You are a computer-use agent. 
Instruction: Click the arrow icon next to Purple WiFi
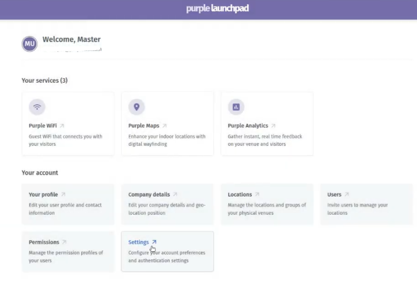(62, 126)
